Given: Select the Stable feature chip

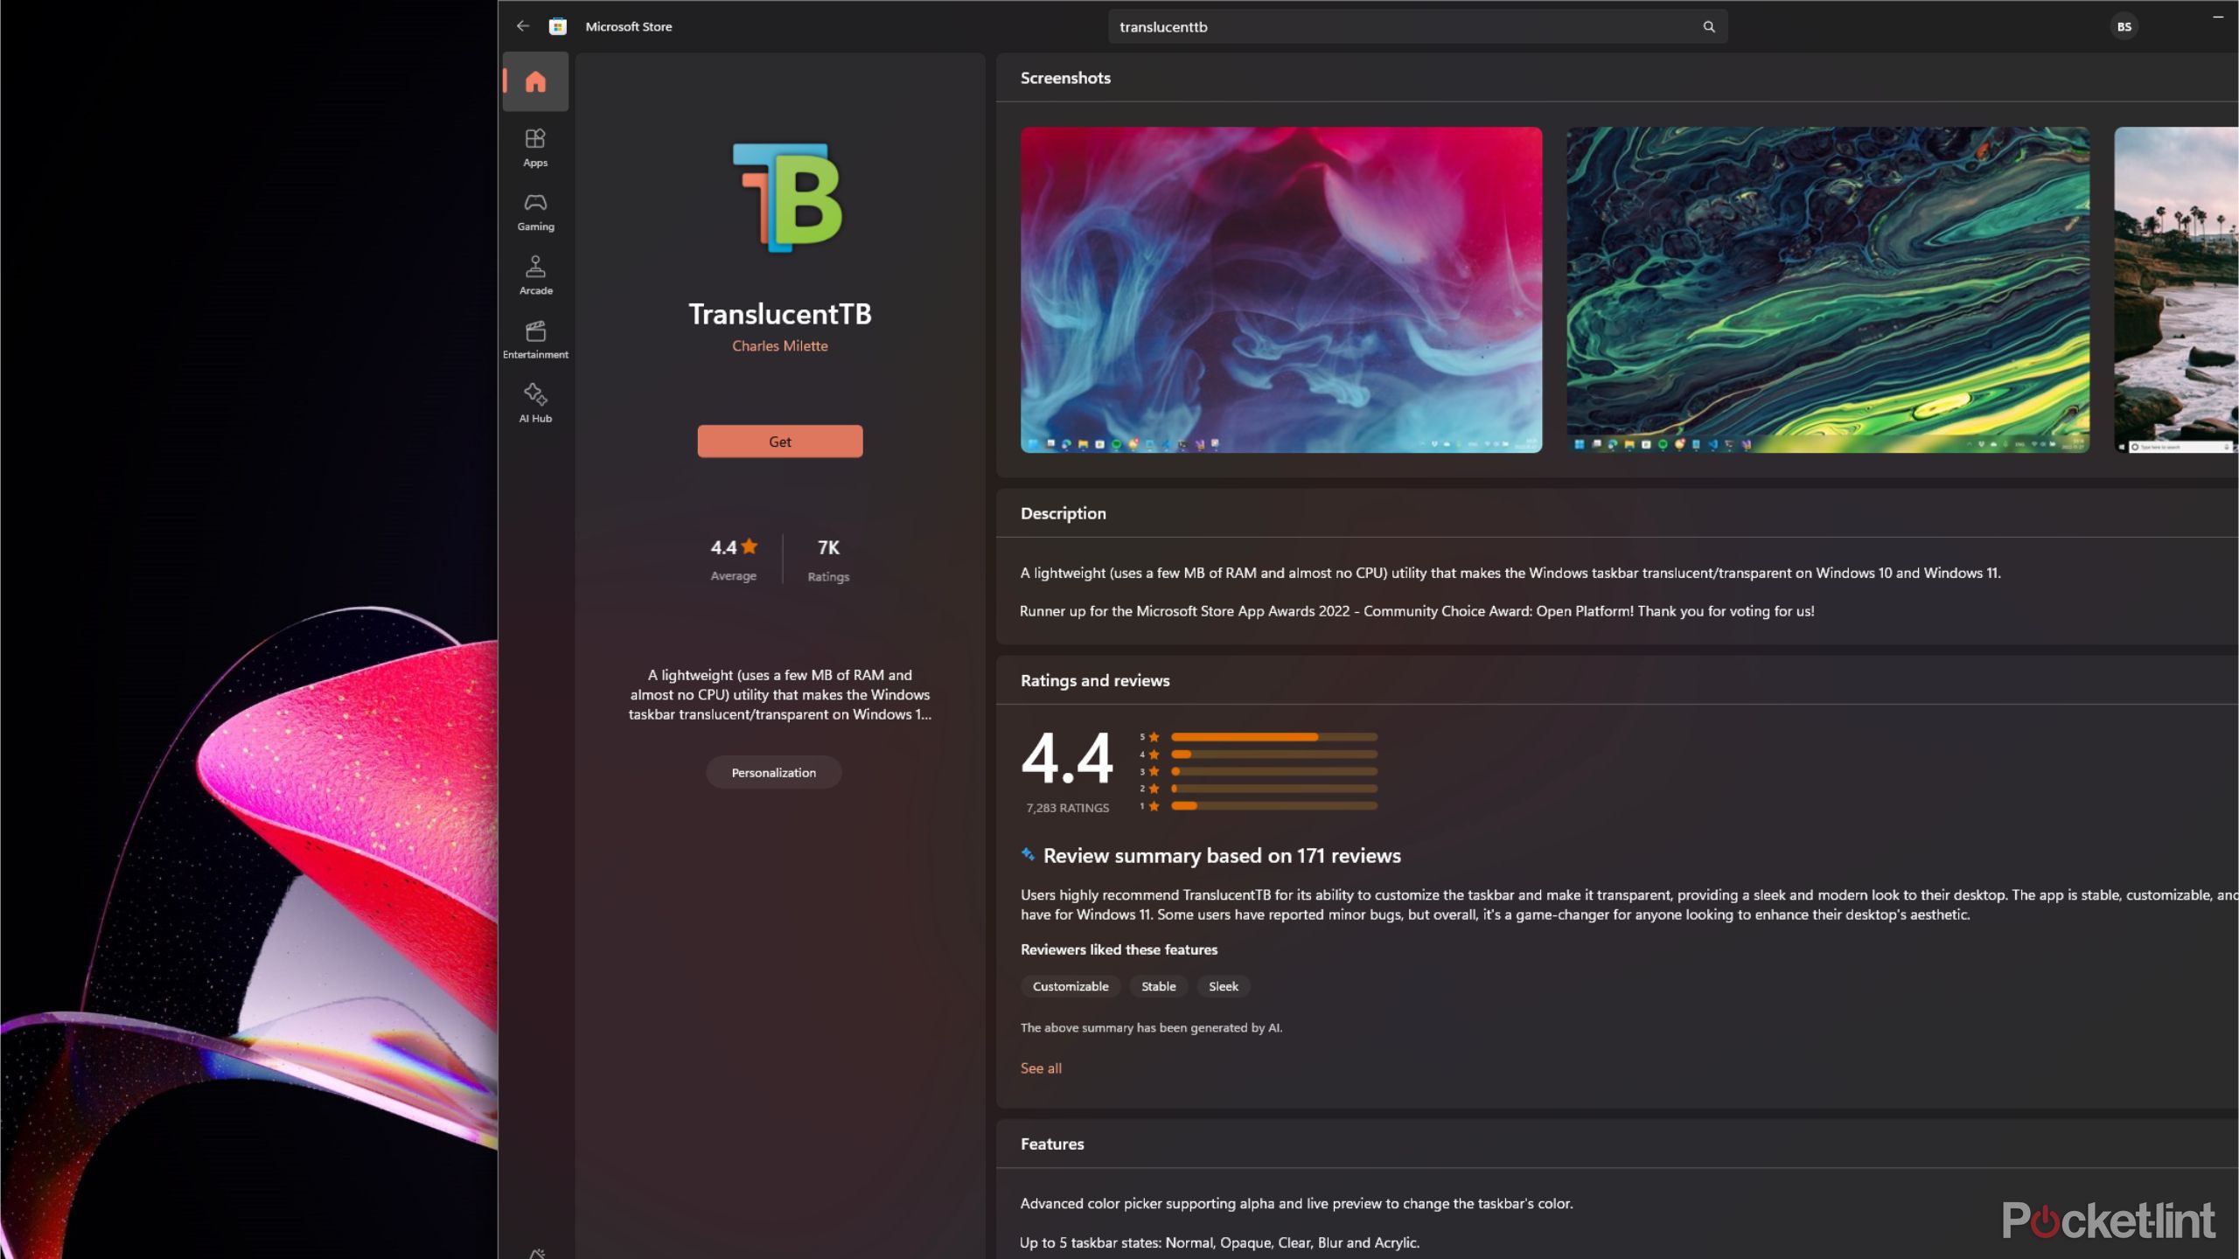Looking at the screenshot, I should pyautogui.click(x=1159, y=986).
